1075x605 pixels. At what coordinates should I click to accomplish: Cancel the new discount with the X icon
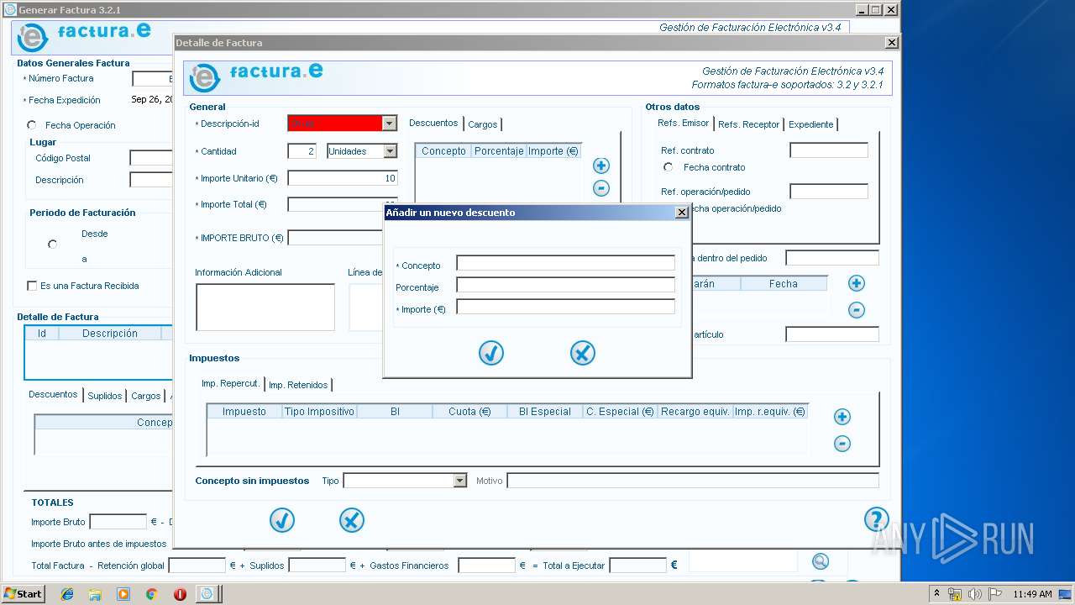582,353
